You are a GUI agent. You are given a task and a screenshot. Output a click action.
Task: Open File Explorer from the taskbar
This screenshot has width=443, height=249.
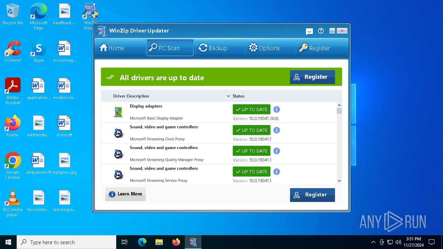(159, 242)
